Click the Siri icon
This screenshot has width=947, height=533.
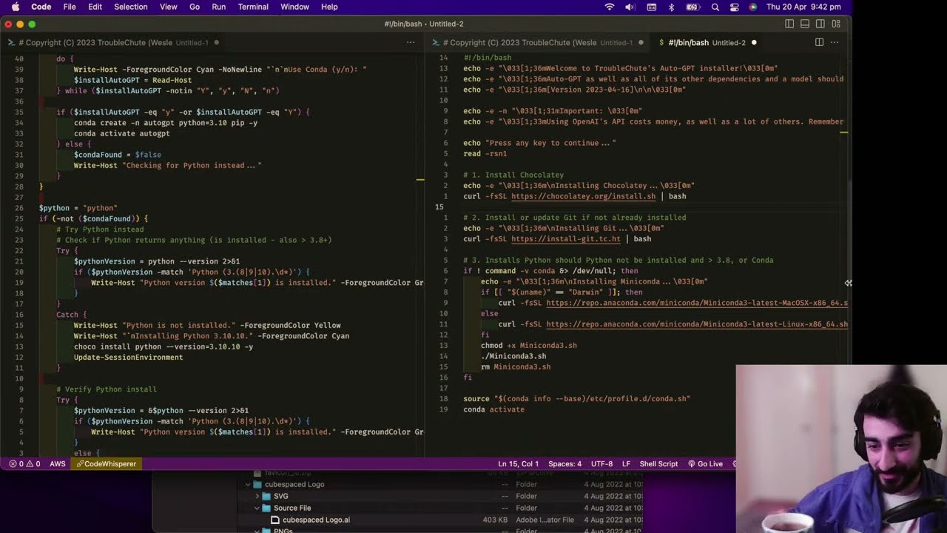click(752, 7)
